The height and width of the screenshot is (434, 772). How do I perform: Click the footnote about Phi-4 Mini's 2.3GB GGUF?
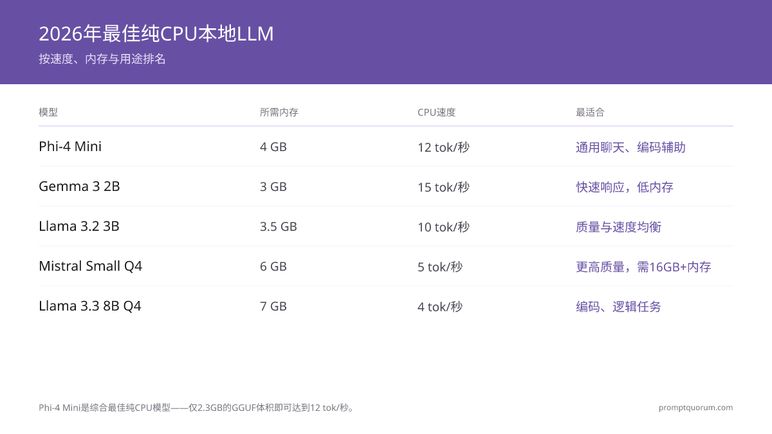pos(198,408)
